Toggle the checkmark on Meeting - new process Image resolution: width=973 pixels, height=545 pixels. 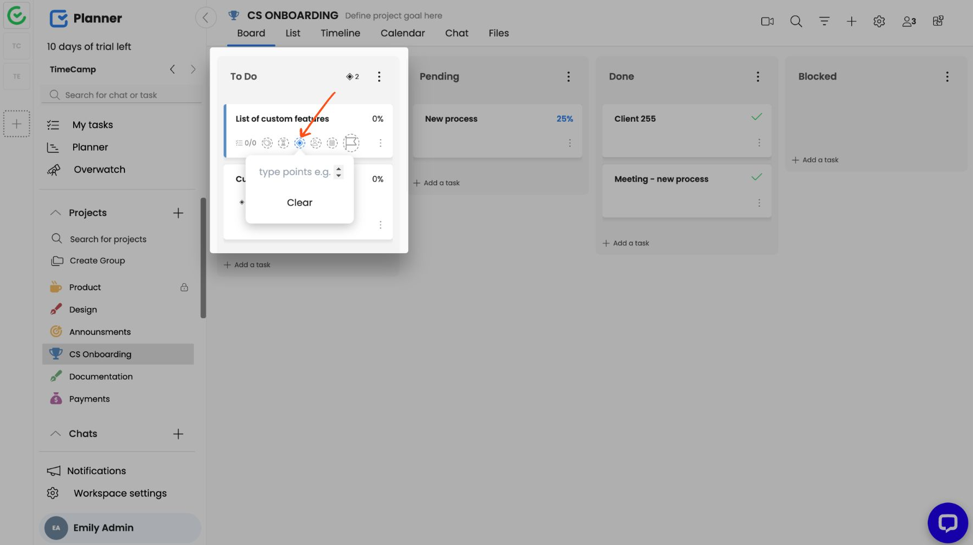[x=756, y=177]
